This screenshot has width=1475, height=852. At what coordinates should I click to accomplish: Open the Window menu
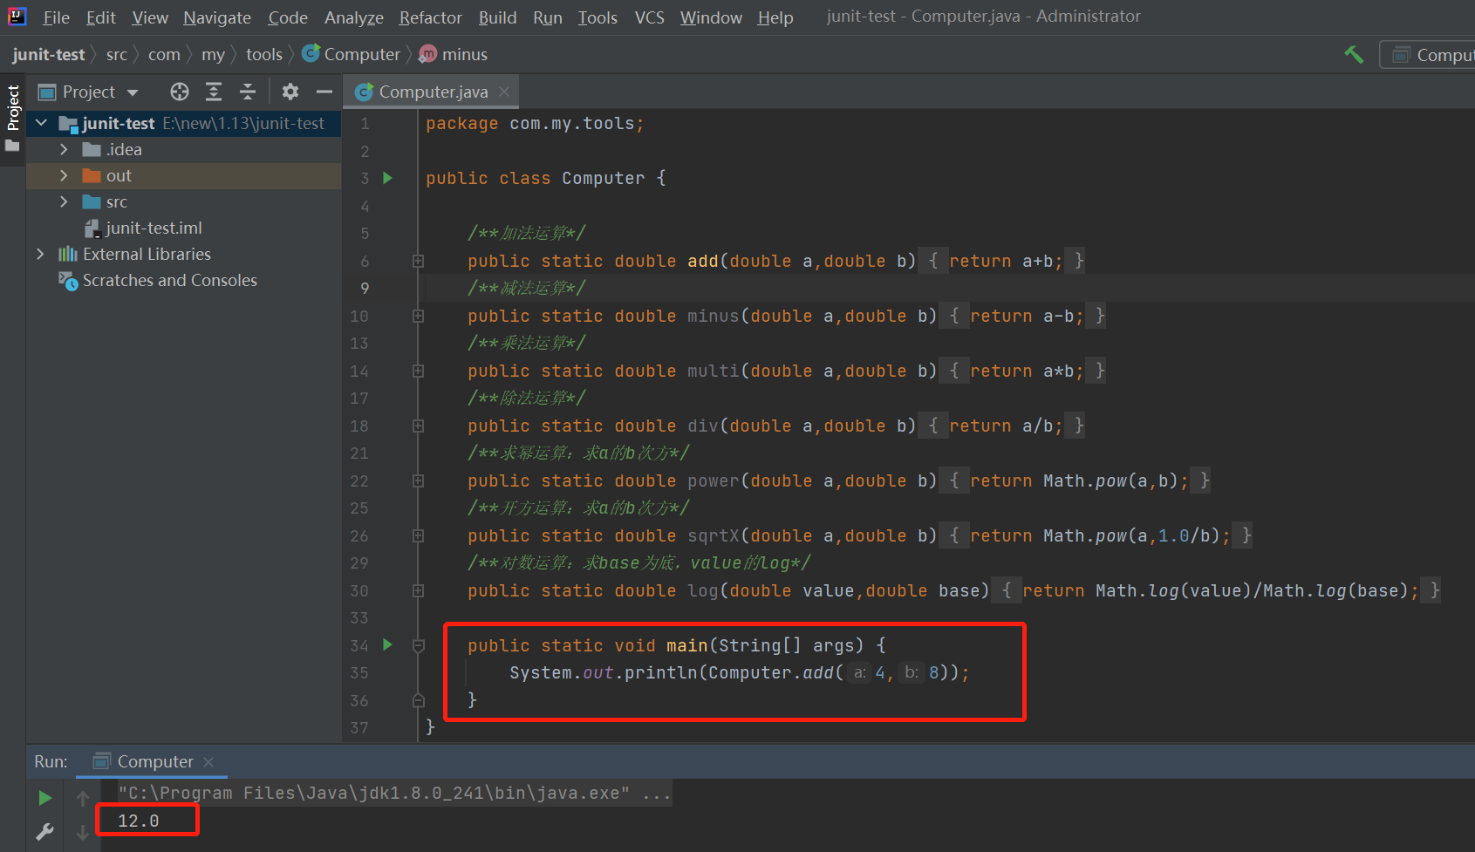711,17
